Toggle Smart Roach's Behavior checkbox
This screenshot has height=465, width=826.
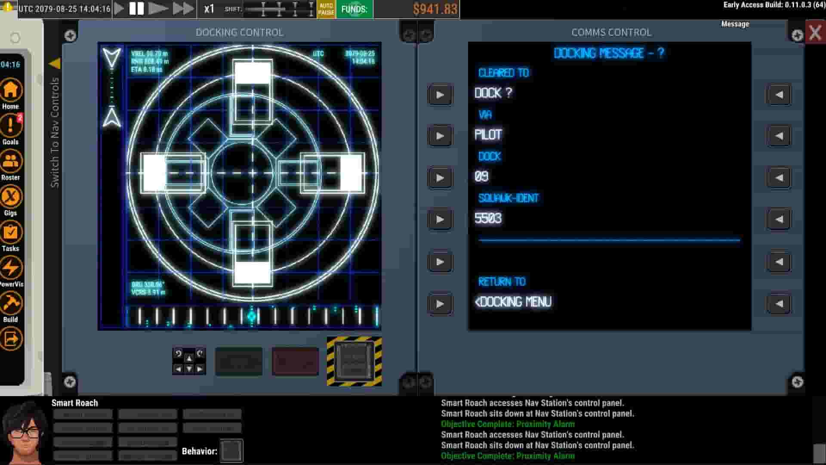pyautogui.click(x=231, y=450)
